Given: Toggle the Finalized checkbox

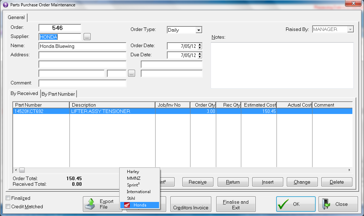Looking at the screenshot, I should [x=8, y=198].
